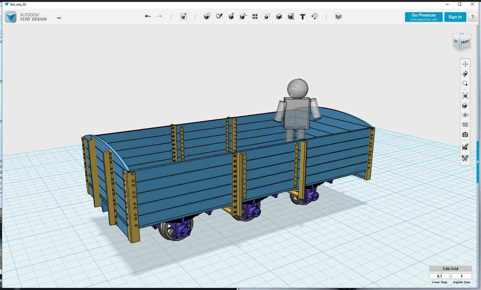The width and height of the screenshot is (481, 290).
Task: Open the Edit Grid settings
Action: point(451,269)
